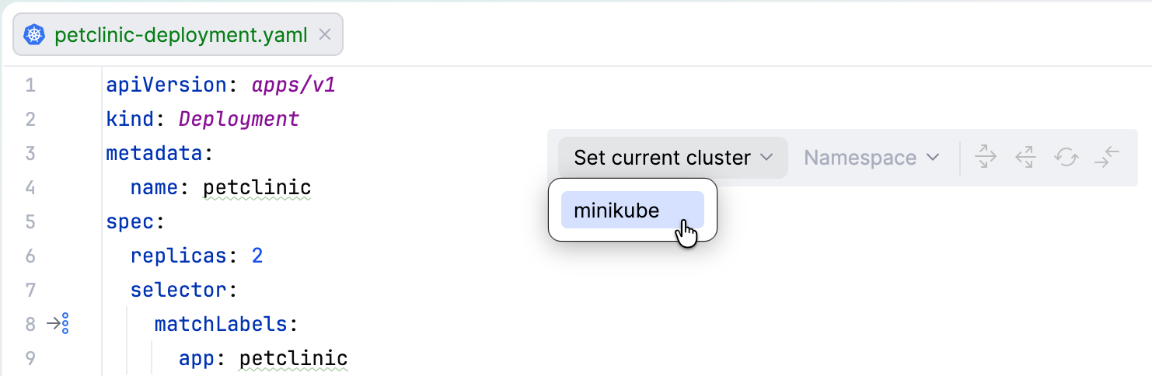Screen dimensions: 1152x376
Task: Click the gutter icon beside matchLabels
Action: 59,323
